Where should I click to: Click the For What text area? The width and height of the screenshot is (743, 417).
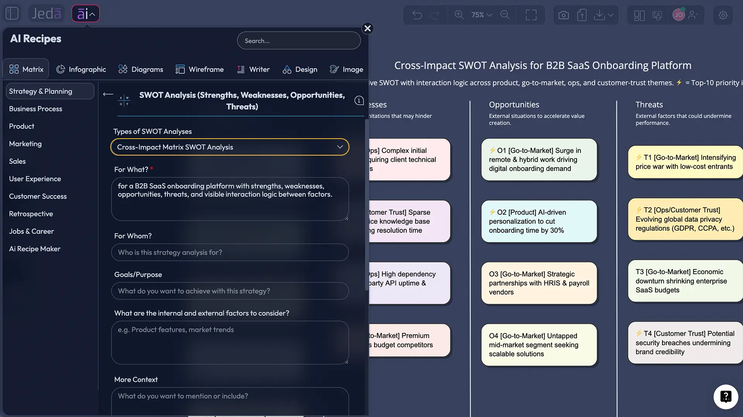click(x=230, y=199)
